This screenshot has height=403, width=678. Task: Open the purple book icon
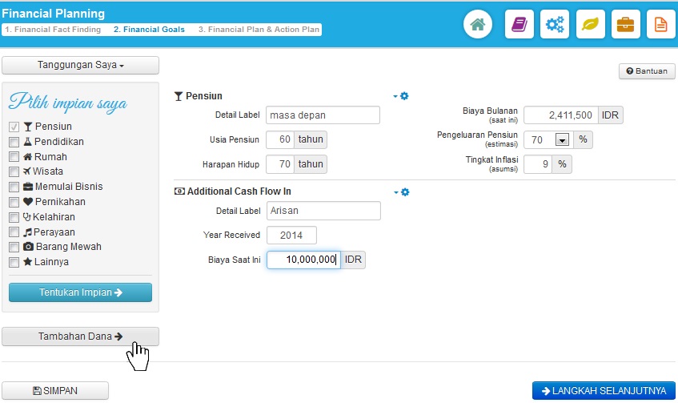pos(519,25)
